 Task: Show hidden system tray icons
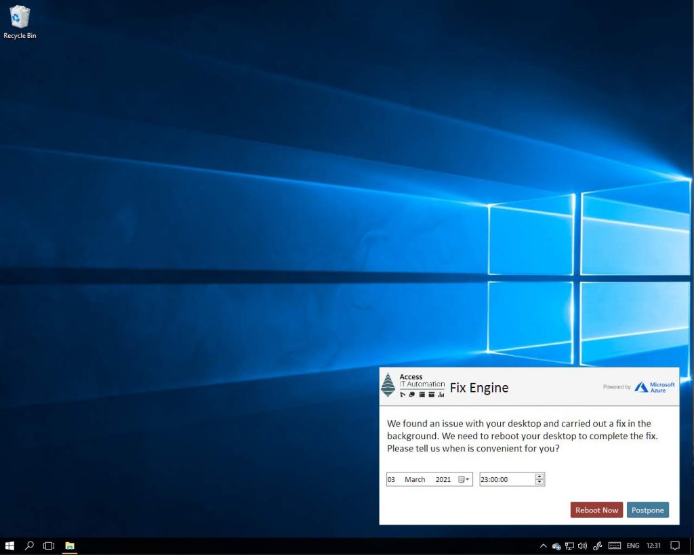point(543,546)
